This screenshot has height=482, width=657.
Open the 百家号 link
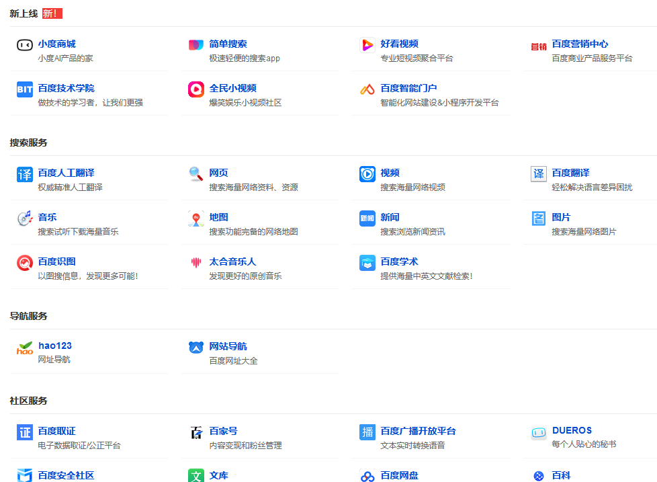[x=223, y=432]
